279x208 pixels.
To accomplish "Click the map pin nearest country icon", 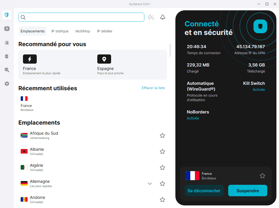I will [104, 59].
